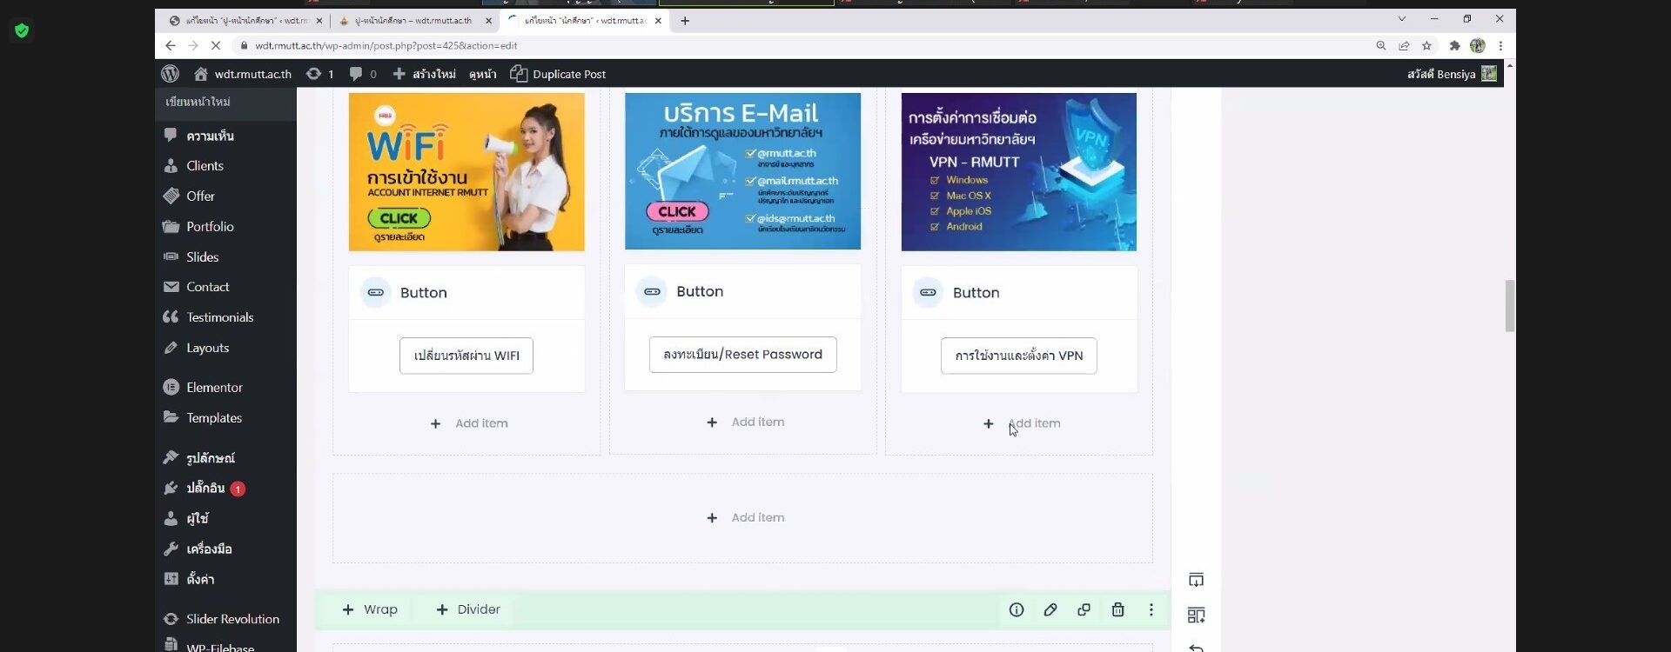Click the builder grid-add icon on right

point(1196,615)
